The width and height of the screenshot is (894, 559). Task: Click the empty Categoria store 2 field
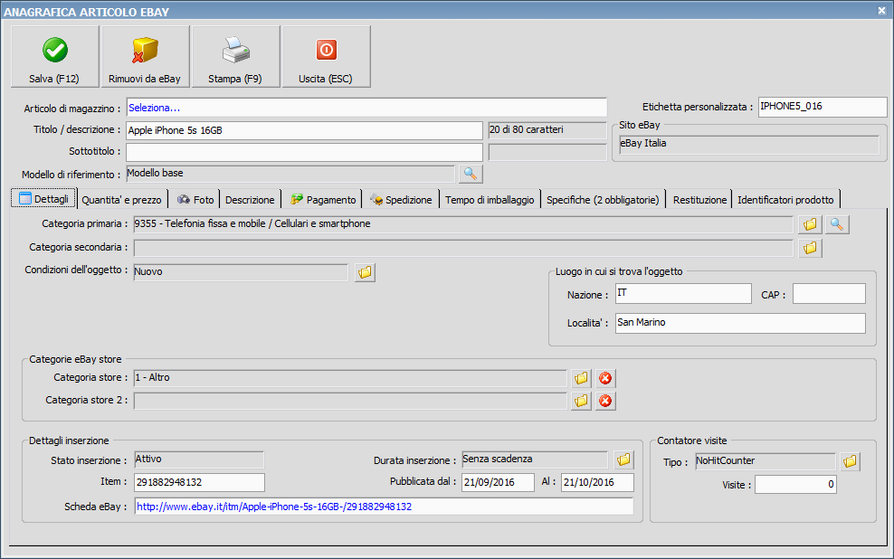tap(350, 401)
